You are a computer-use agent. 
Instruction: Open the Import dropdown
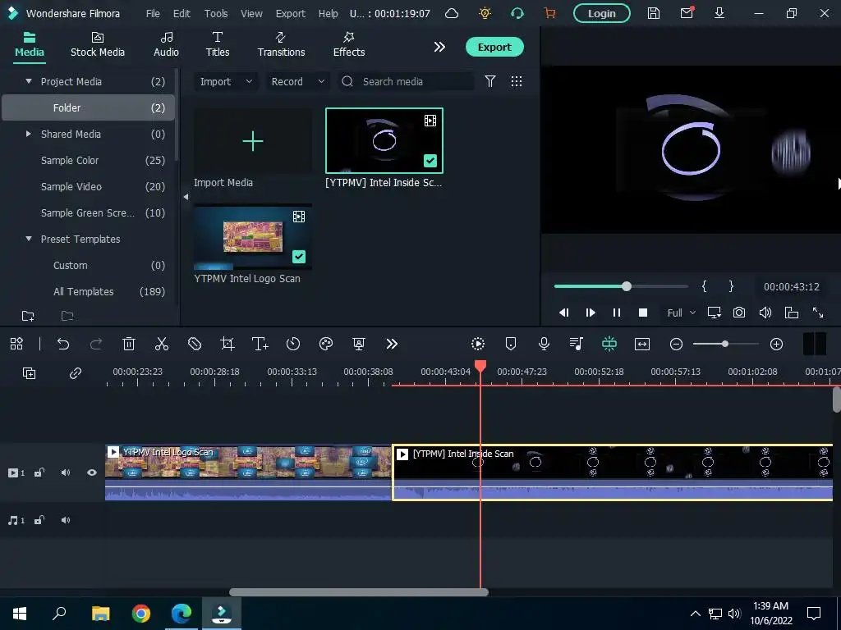226,81
